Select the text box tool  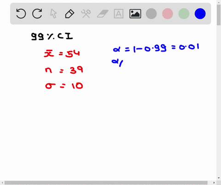pyautogui.click(x=119, y=14)
